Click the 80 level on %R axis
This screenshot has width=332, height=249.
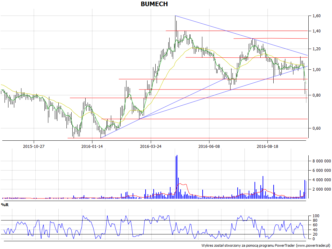pos(314,220)
